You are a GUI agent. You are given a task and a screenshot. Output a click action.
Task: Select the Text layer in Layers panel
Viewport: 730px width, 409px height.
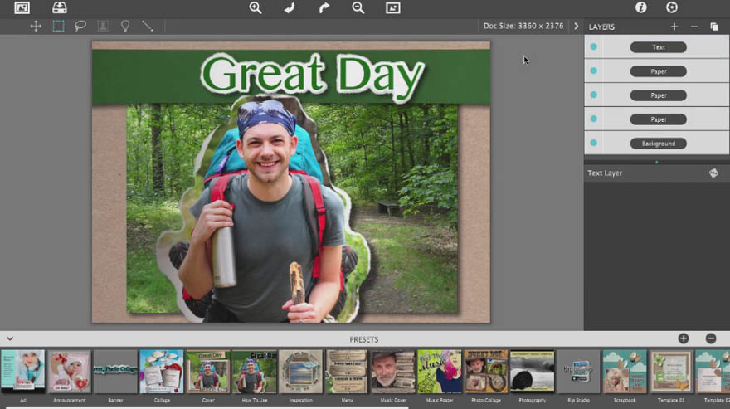coord(658,47)
